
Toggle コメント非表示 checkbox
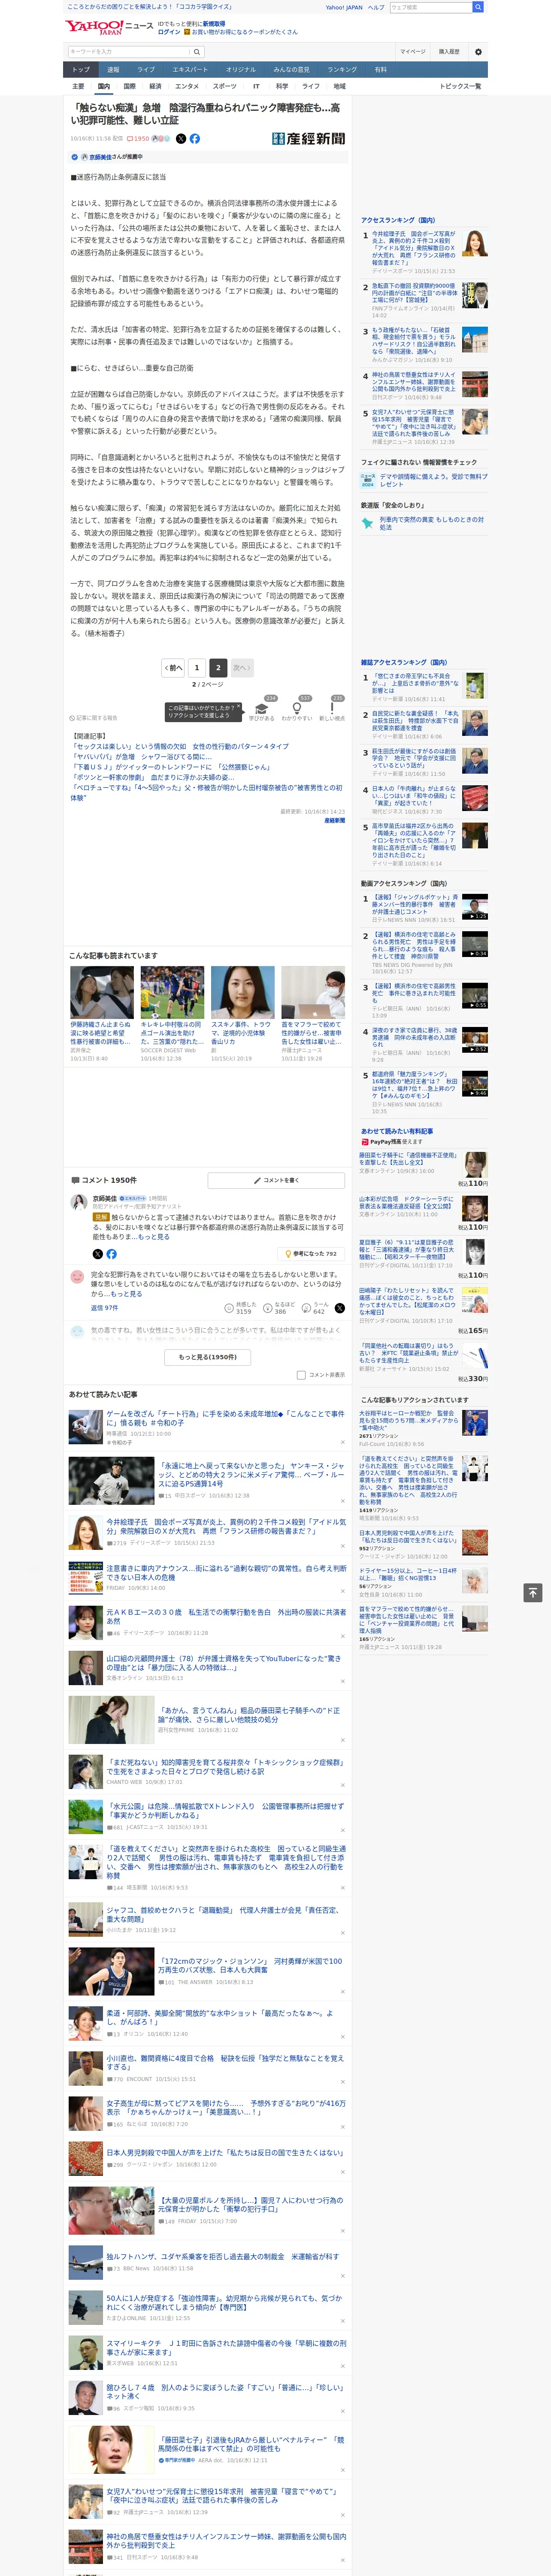[x=301, y=1375]
